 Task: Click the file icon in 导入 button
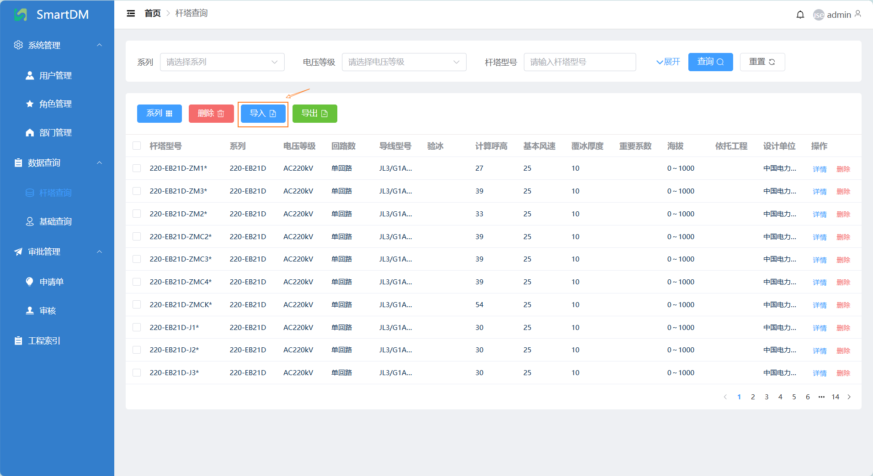tap(273, 114)
